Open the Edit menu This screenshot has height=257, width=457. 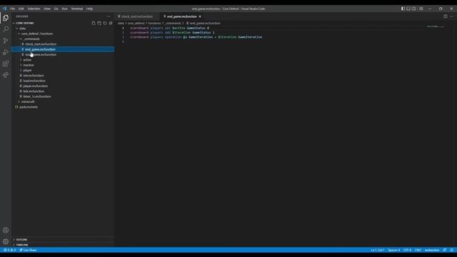point(21,9)
